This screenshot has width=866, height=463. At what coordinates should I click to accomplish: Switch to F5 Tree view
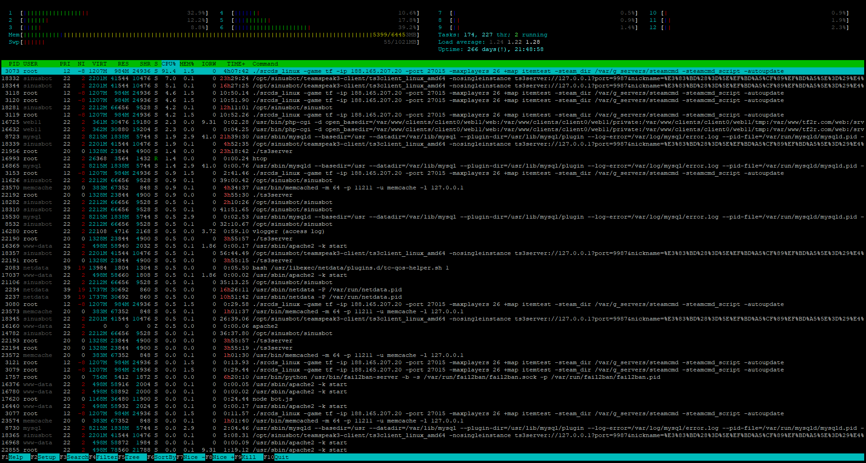[132, 457]
